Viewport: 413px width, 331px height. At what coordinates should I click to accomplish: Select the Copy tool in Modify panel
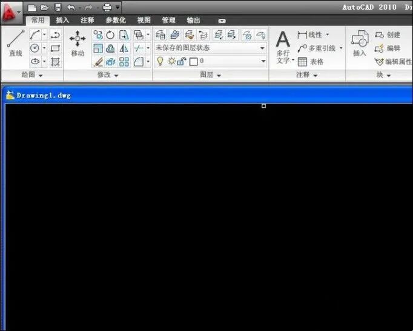98,34
